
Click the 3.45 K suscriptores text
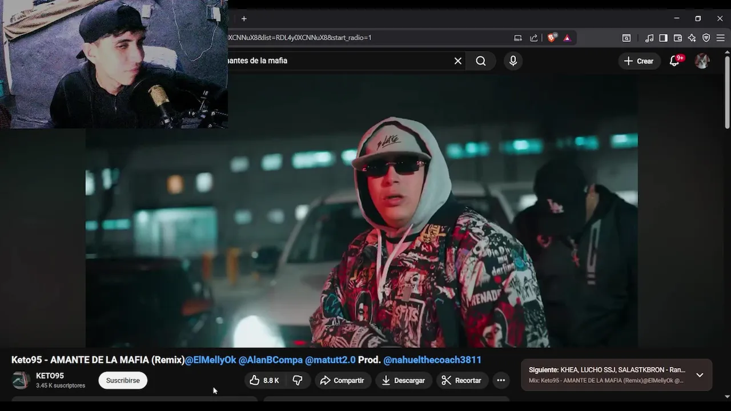click(61, 386)
